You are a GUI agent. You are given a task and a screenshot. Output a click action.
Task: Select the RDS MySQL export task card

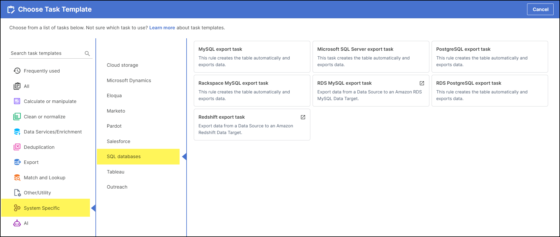tap(371, 91)
